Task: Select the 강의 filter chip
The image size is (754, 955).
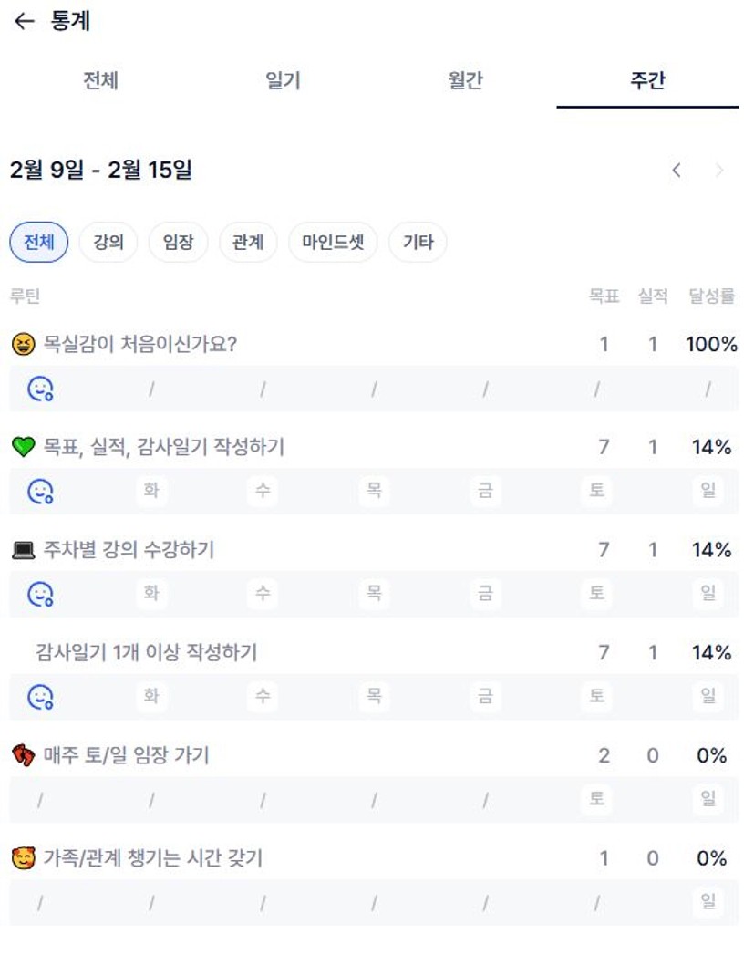Action: 108,243
